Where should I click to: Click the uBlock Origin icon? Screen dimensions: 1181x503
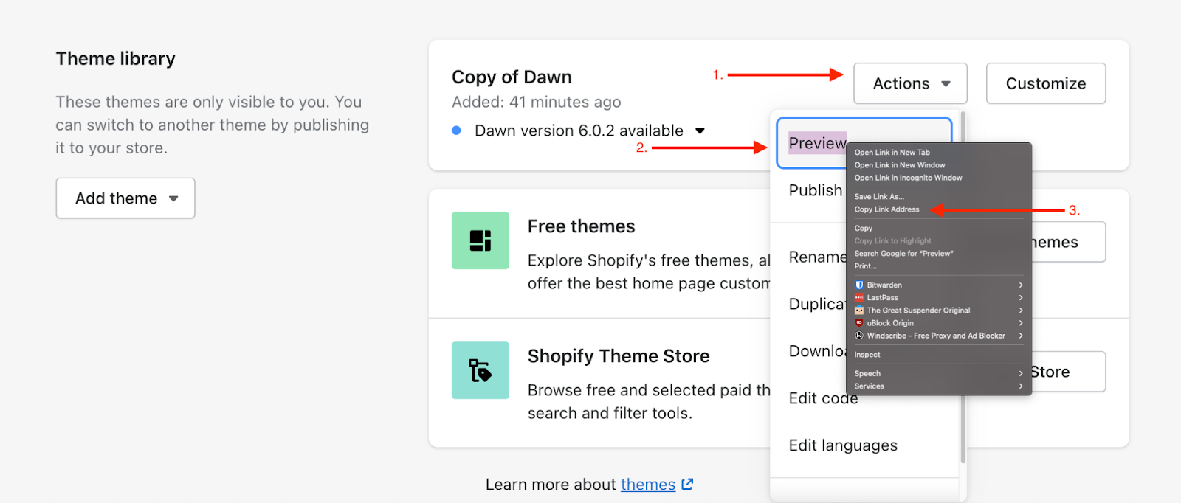click(x=859, y=323)
